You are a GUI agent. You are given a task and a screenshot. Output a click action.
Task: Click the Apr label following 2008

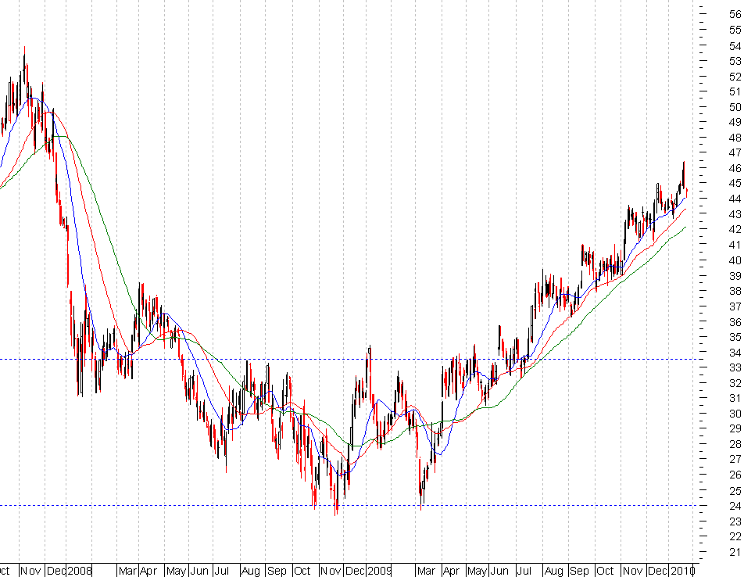[x=148, y=571]
